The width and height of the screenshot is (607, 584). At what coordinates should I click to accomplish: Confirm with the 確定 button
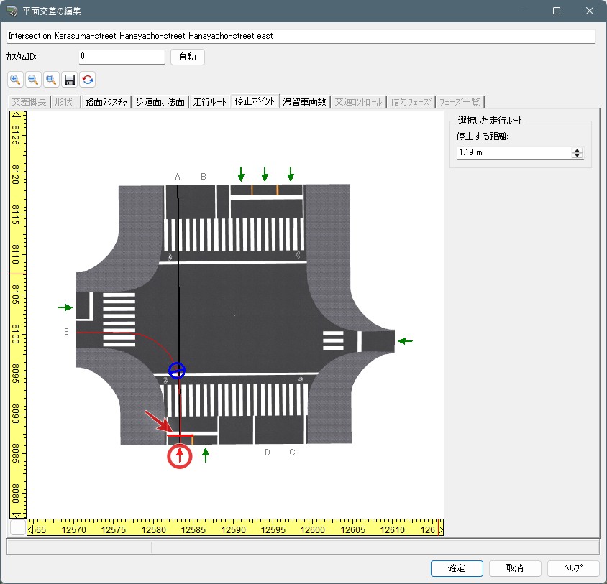[x=457, y=568]
